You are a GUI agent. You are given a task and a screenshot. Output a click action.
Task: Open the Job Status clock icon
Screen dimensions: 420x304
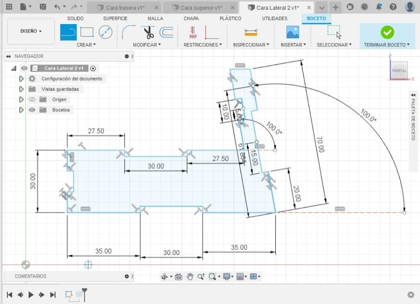click(x=364, y=6)
